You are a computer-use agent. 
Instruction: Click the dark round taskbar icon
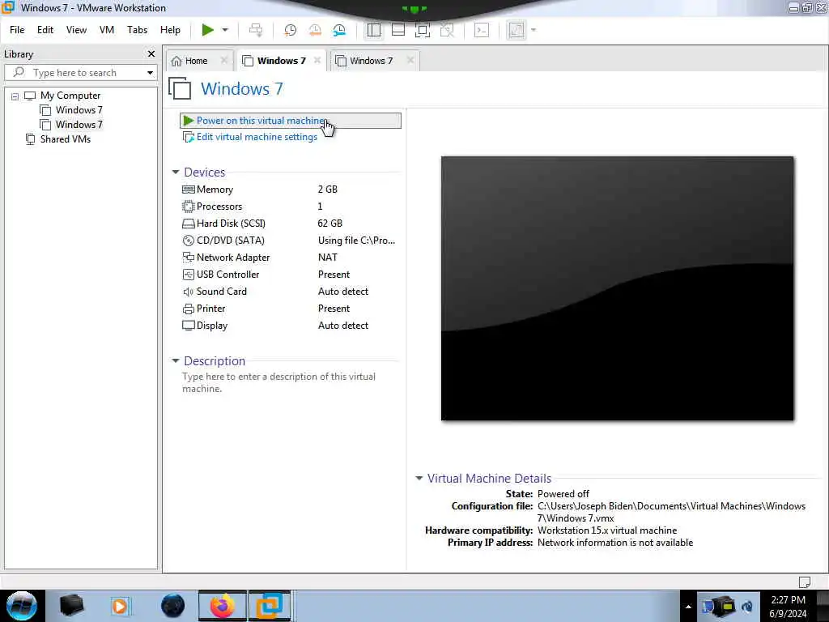[173, 606]
